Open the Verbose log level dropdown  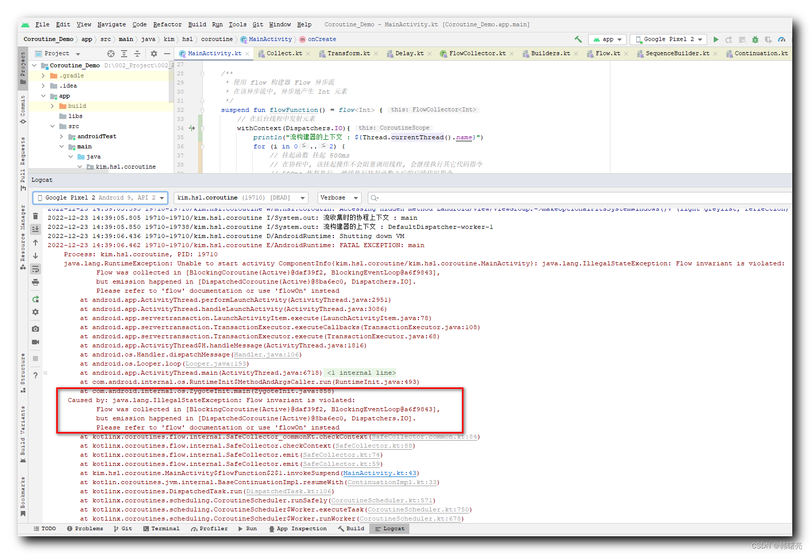[339, 198]
